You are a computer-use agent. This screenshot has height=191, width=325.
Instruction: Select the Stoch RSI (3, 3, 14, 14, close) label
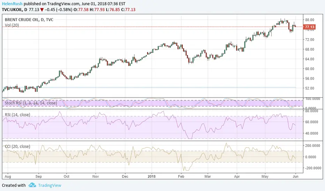[31, 103]
